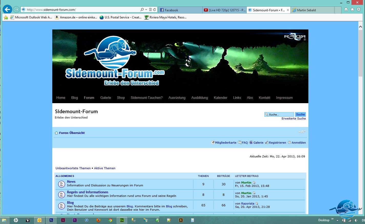Go back with the browser Back arrow
Image resolution: width=365 pixels, height=224 pixels.
(7, 9)
